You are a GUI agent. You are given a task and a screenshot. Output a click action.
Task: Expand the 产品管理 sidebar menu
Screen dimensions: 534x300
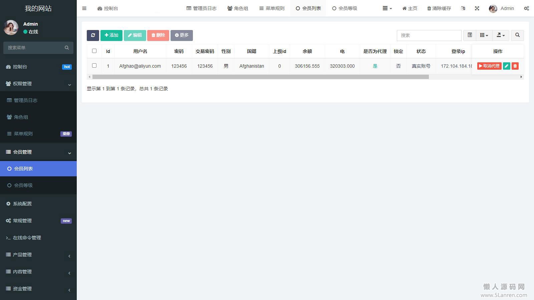[38, 255]
